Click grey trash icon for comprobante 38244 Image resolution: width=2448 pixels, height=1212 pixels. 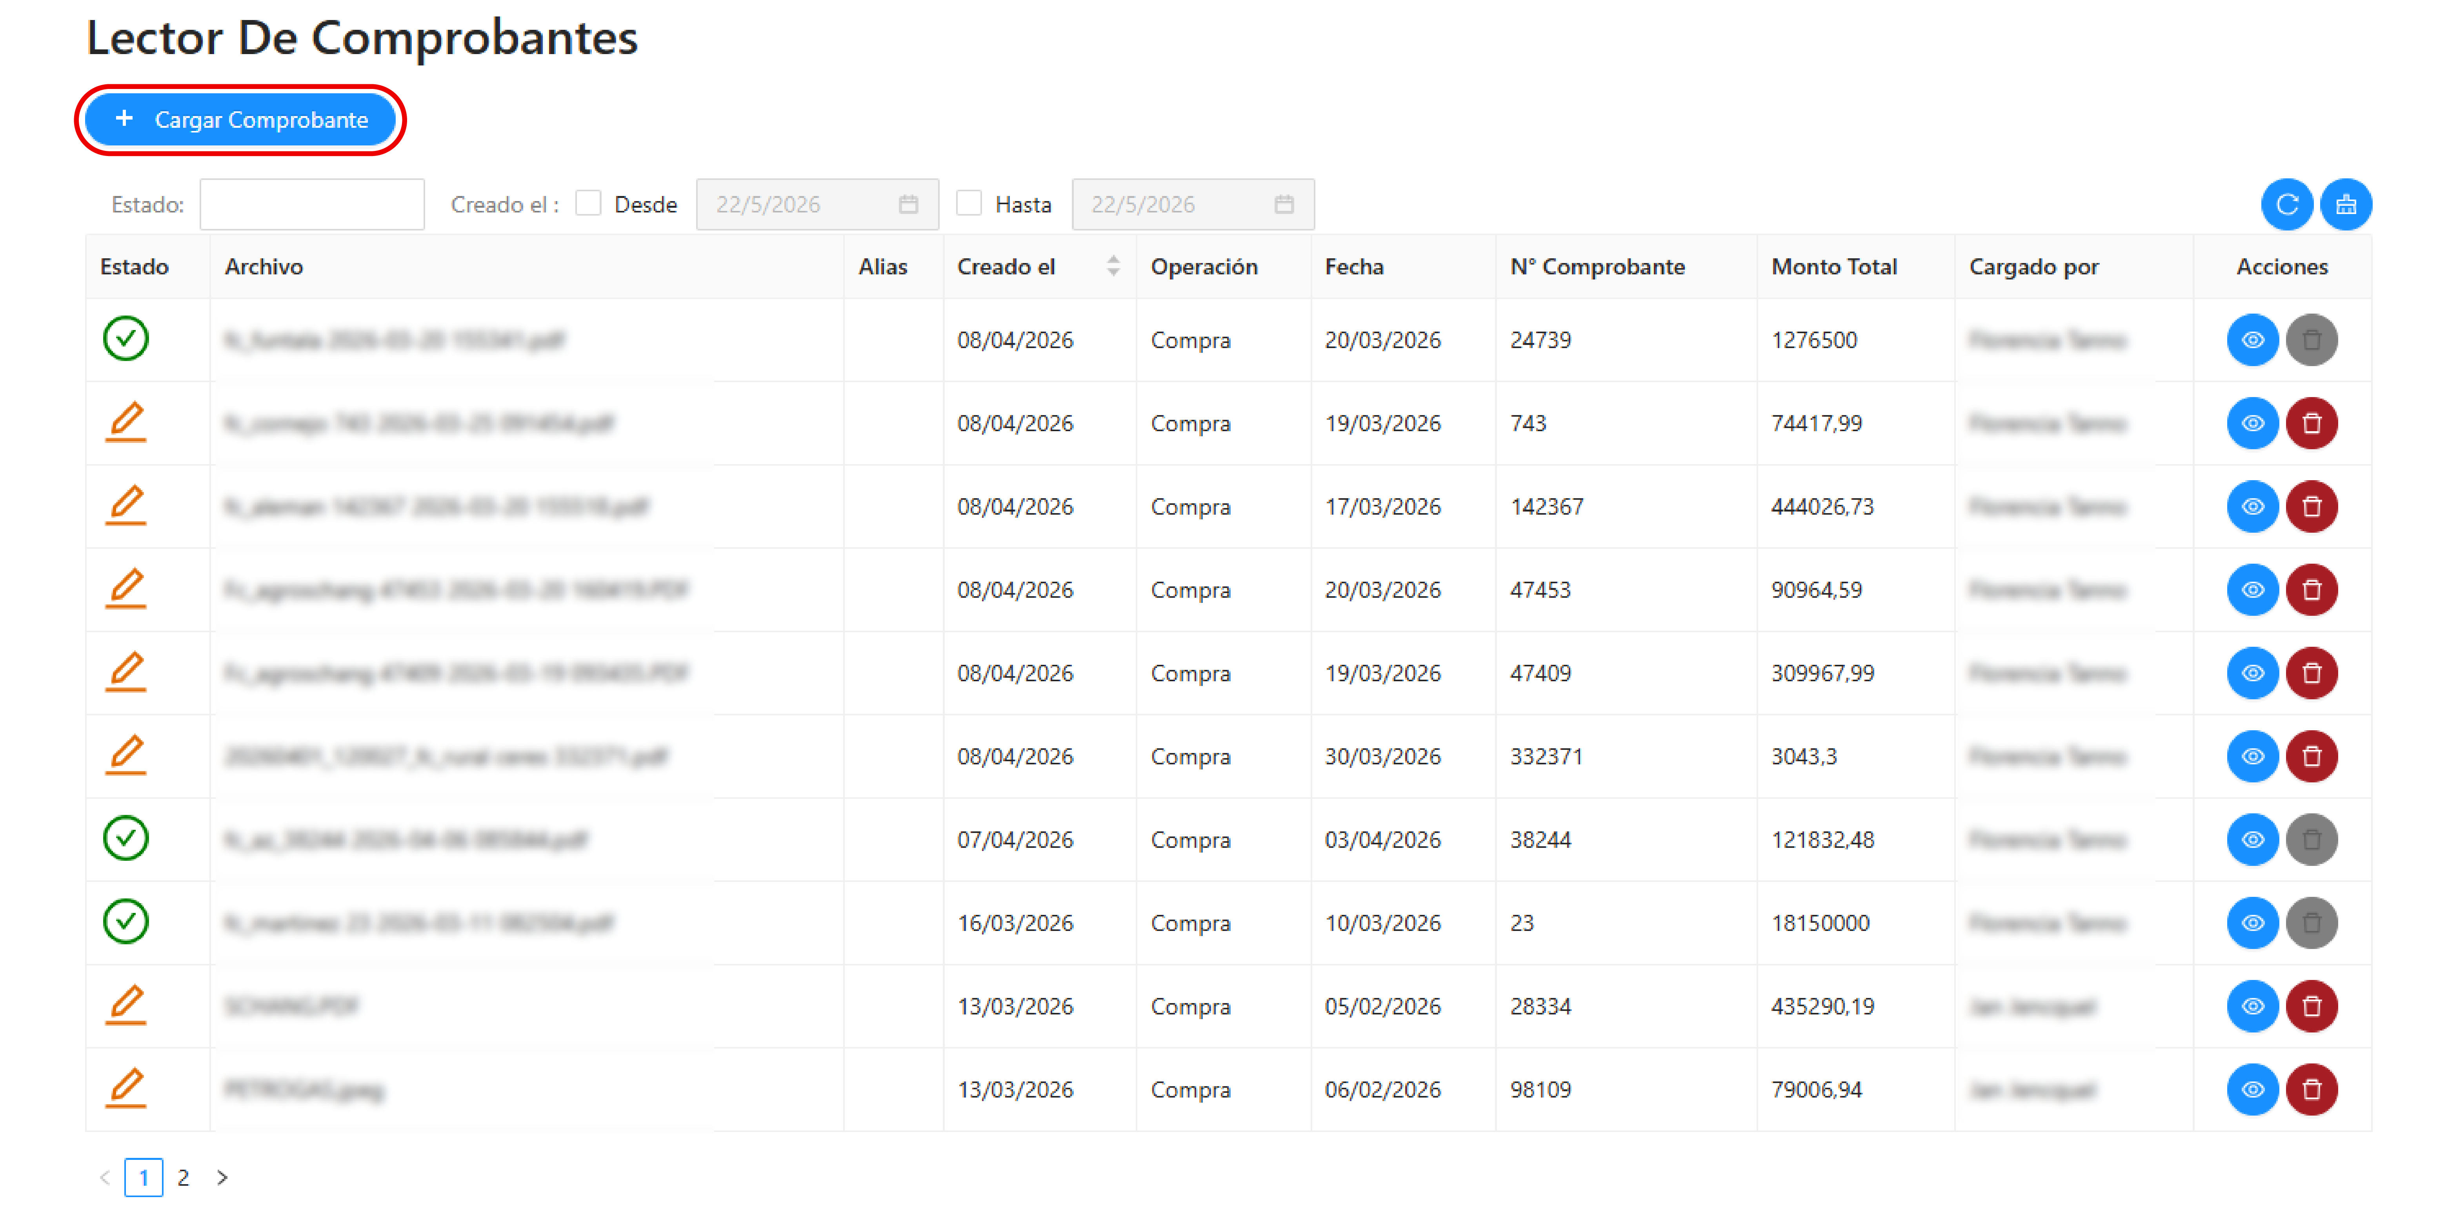2311,840
